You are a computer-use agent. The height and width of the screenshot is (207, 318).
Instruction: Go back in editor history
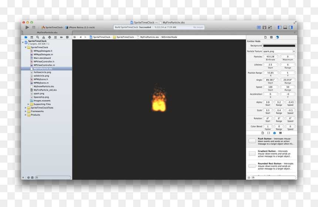coord(81,37)
